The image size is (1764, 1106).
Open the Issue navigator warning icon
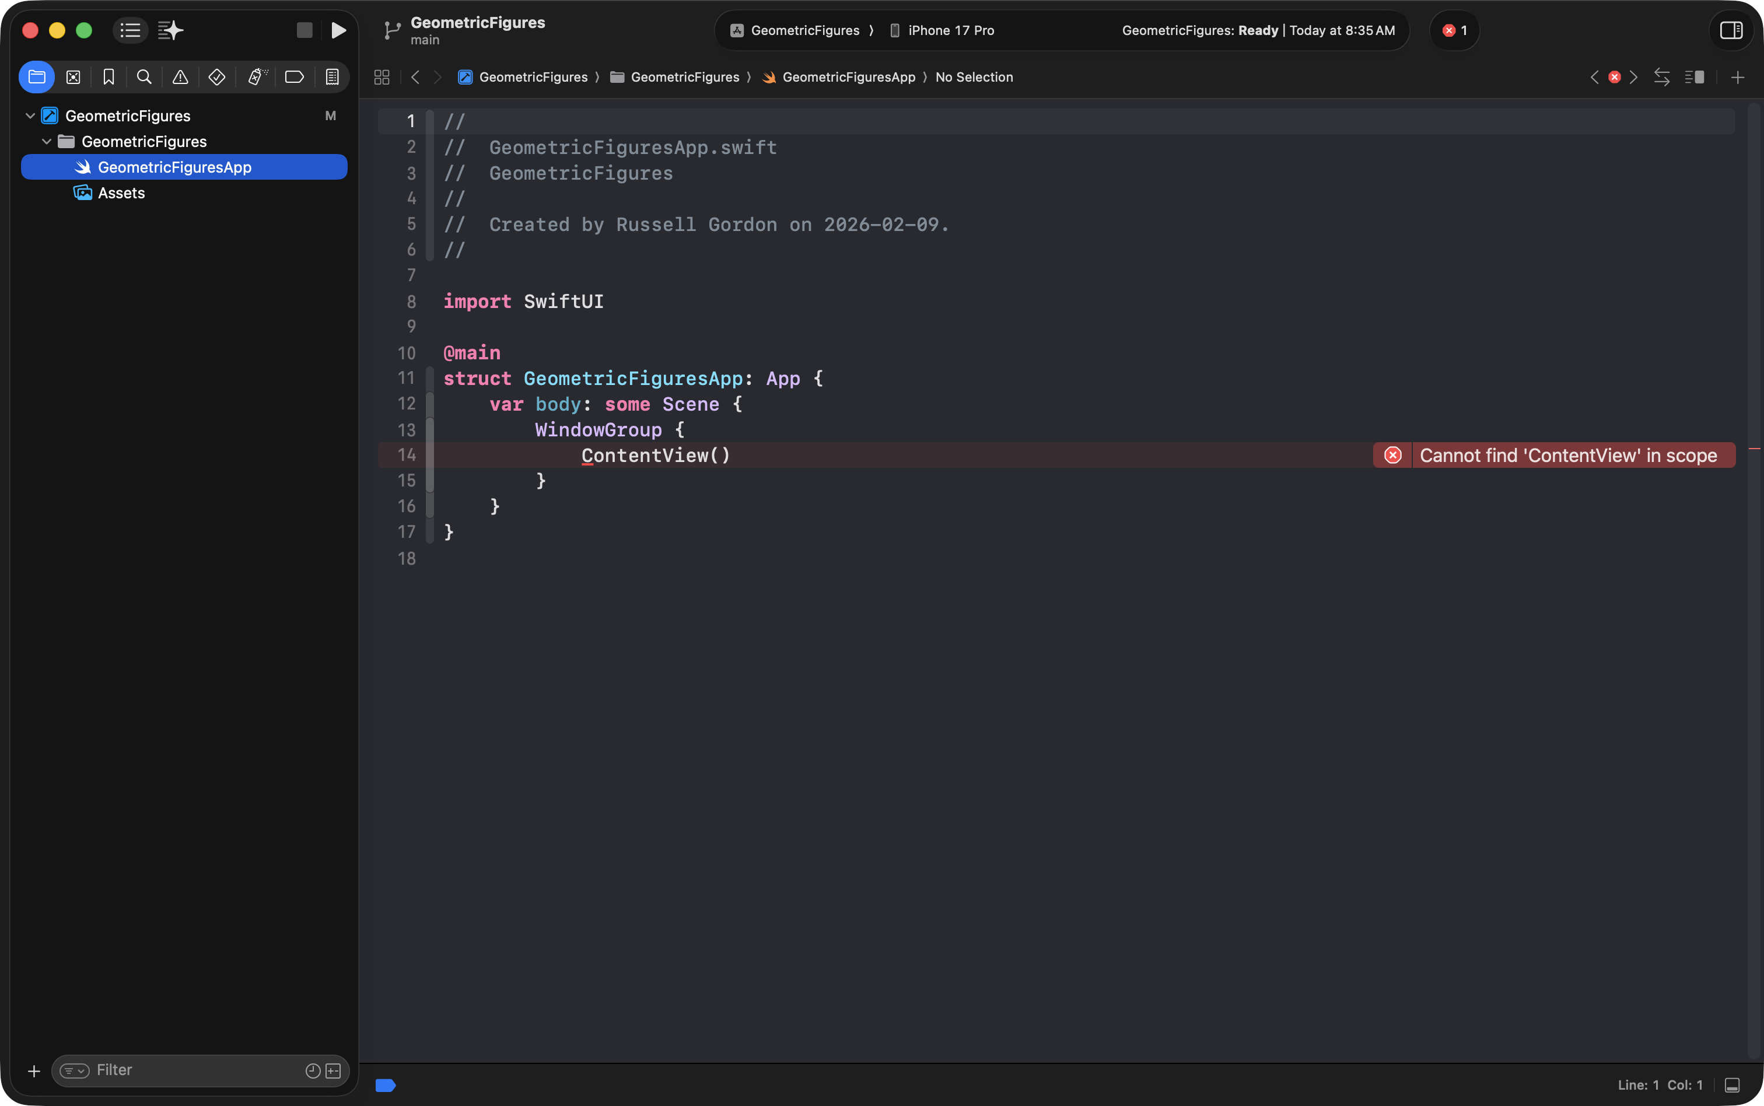coord(180,77)
